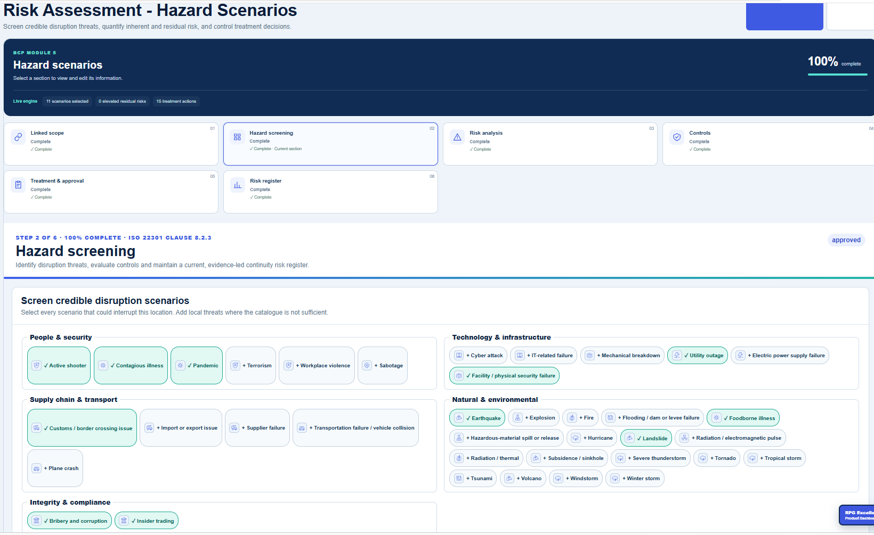The height and width of the screenshot is (535, 874).
Task: Click the shield check icon on Controls card
Action: [x=677, y=137]
